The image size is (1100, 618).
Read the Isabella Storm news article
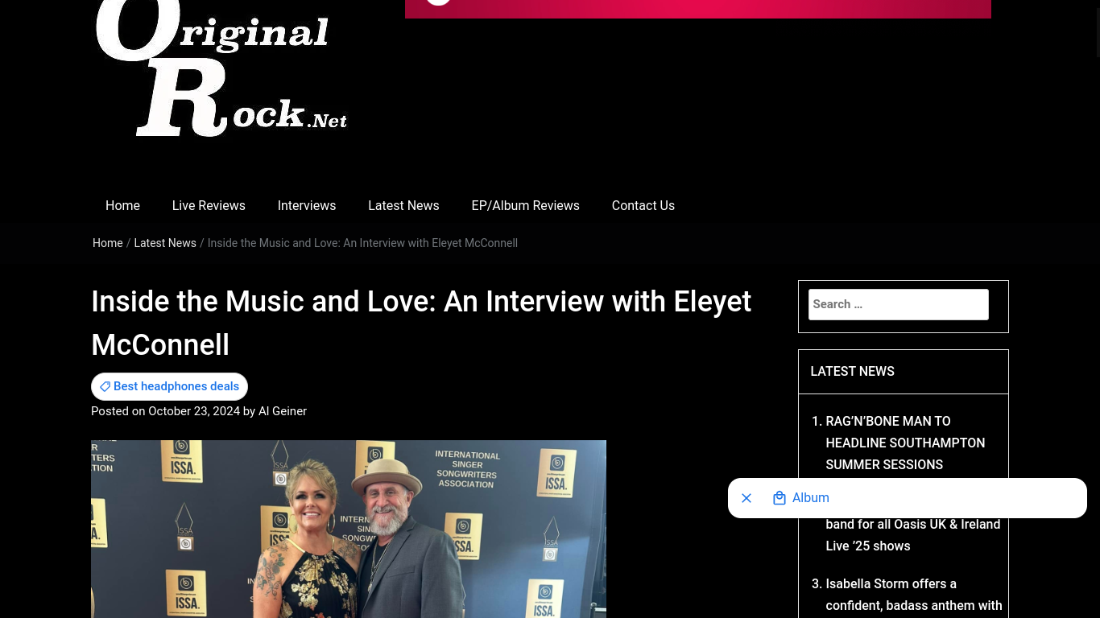914,595
